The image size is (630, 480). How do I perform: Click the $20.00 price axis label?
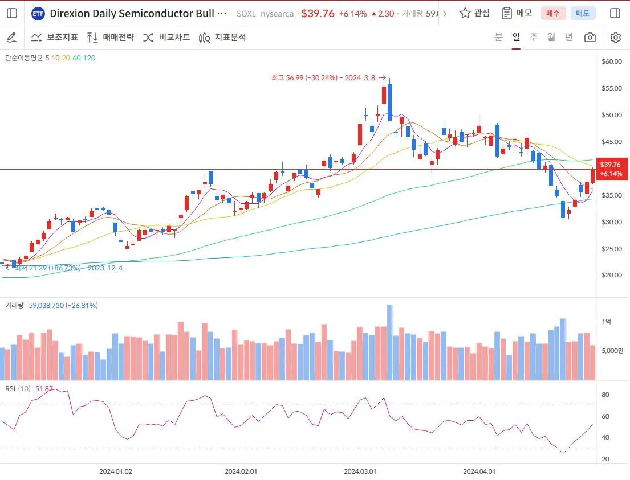click(x=612, y=275)
